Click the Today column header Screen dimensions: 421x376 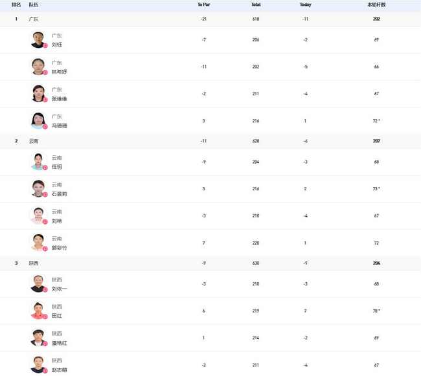[305, 5]
